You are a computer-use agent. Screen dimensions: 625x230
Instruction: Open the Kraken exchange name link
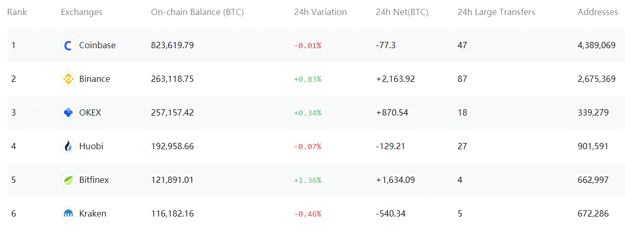[93, 213]
